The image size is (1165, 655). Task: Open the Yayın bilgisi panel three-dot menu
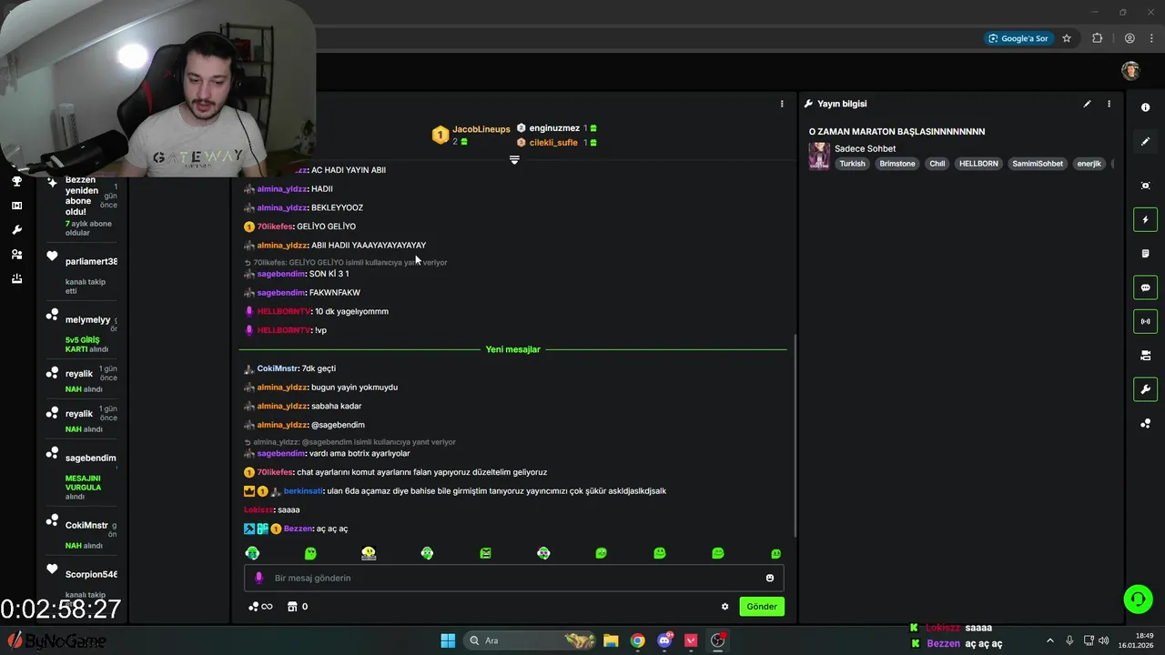(1109, 104)
